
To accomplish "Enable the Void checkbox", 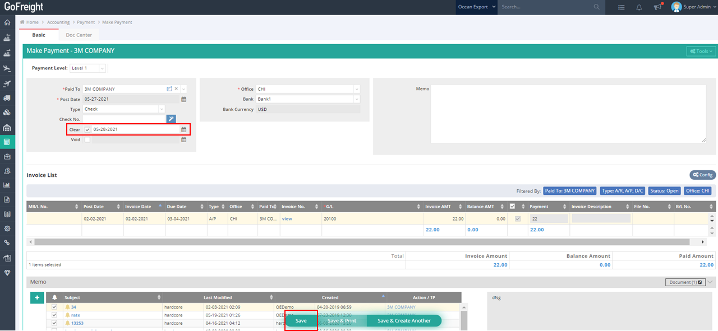I will (88, 139).
